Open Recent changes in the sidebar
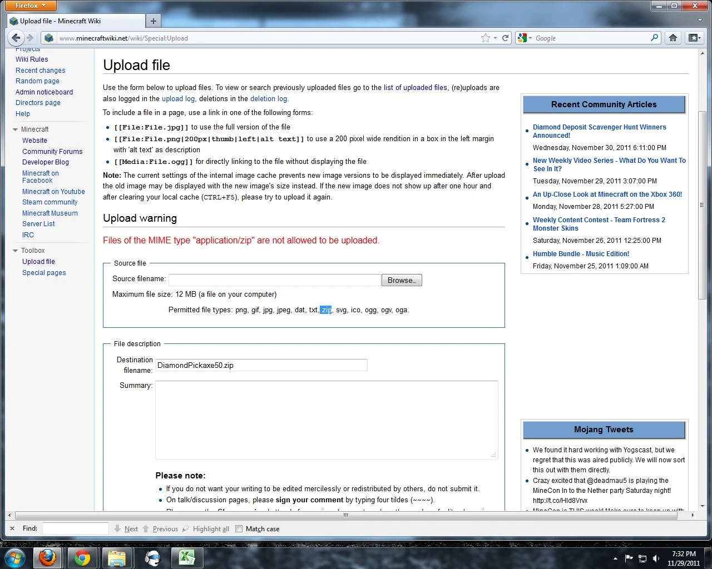Image resolution: width=712 pixels, height=569 pixels. tap(41, 71)
